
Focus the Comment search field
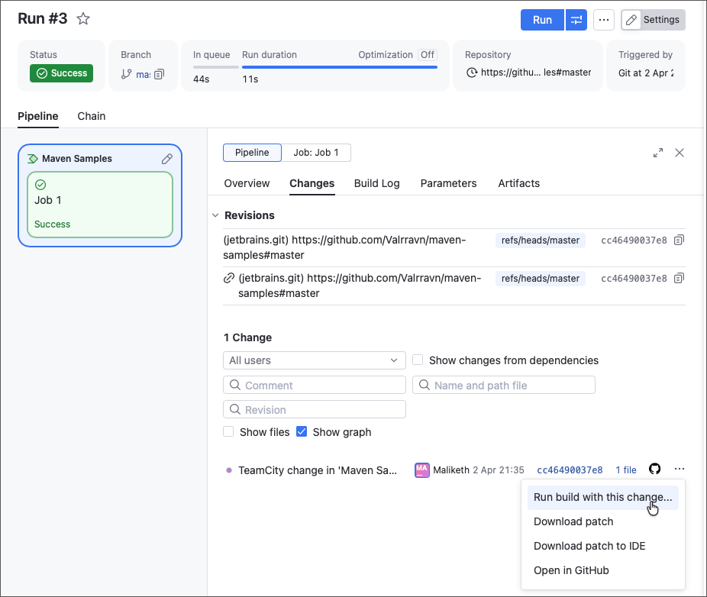coord(315,385)
